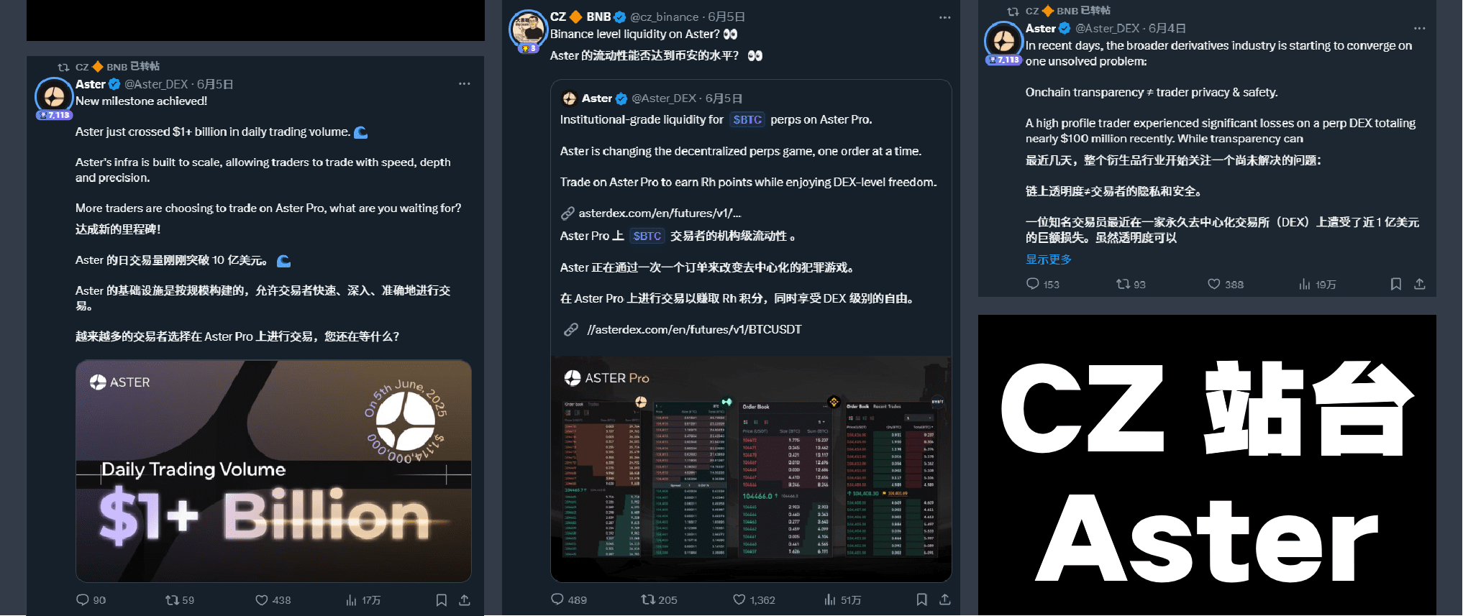Viewport: 1463px width, 616px height.
Task: Click the $BTC cashtag in quoted Aster tweet
Action: 747,120
